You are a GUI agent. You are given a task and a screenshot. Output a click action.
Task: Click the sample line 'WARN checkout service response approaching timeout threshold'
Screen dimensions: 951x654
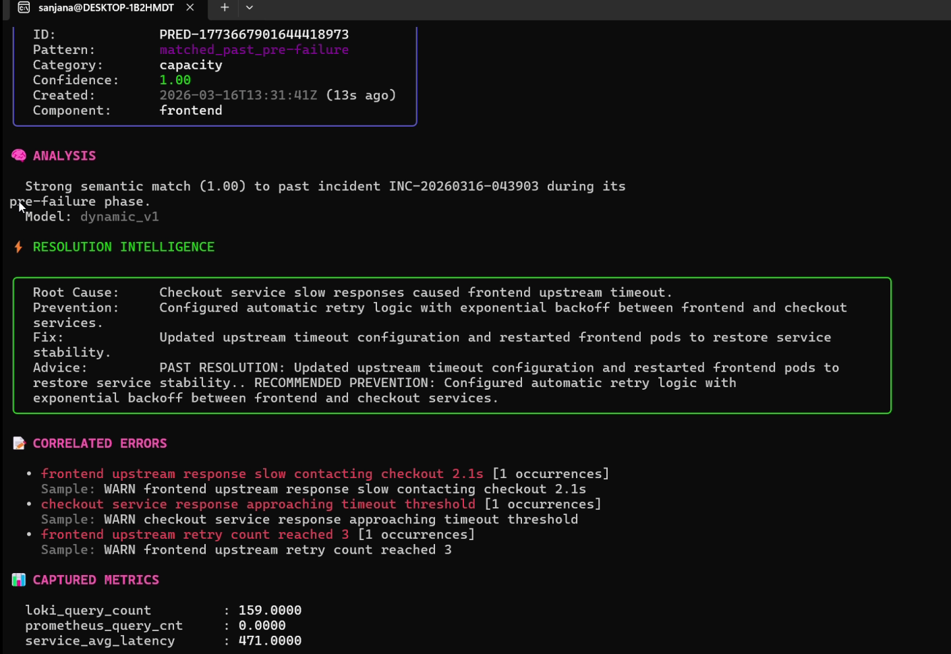(341, 519)
